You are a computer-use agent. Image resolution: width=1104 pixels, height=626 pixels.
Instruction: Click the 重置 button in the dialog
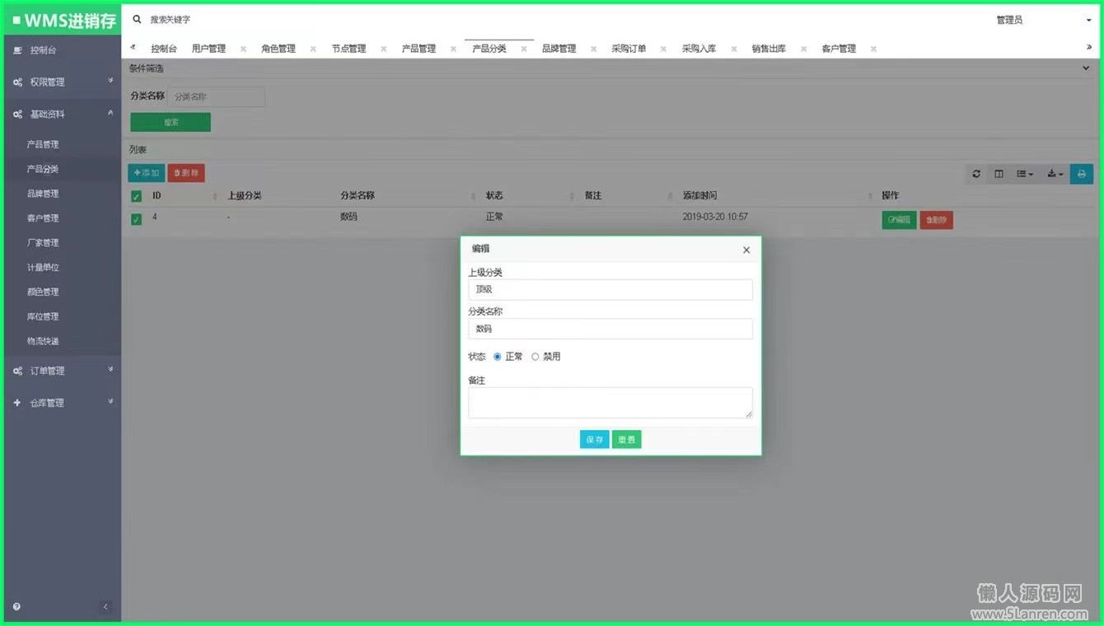[x=626, y=440]
